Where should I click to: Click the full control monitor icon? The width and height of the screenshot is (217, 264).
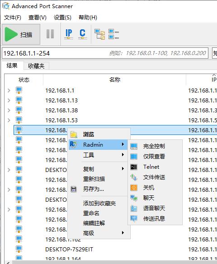click(x=134, y=146)
